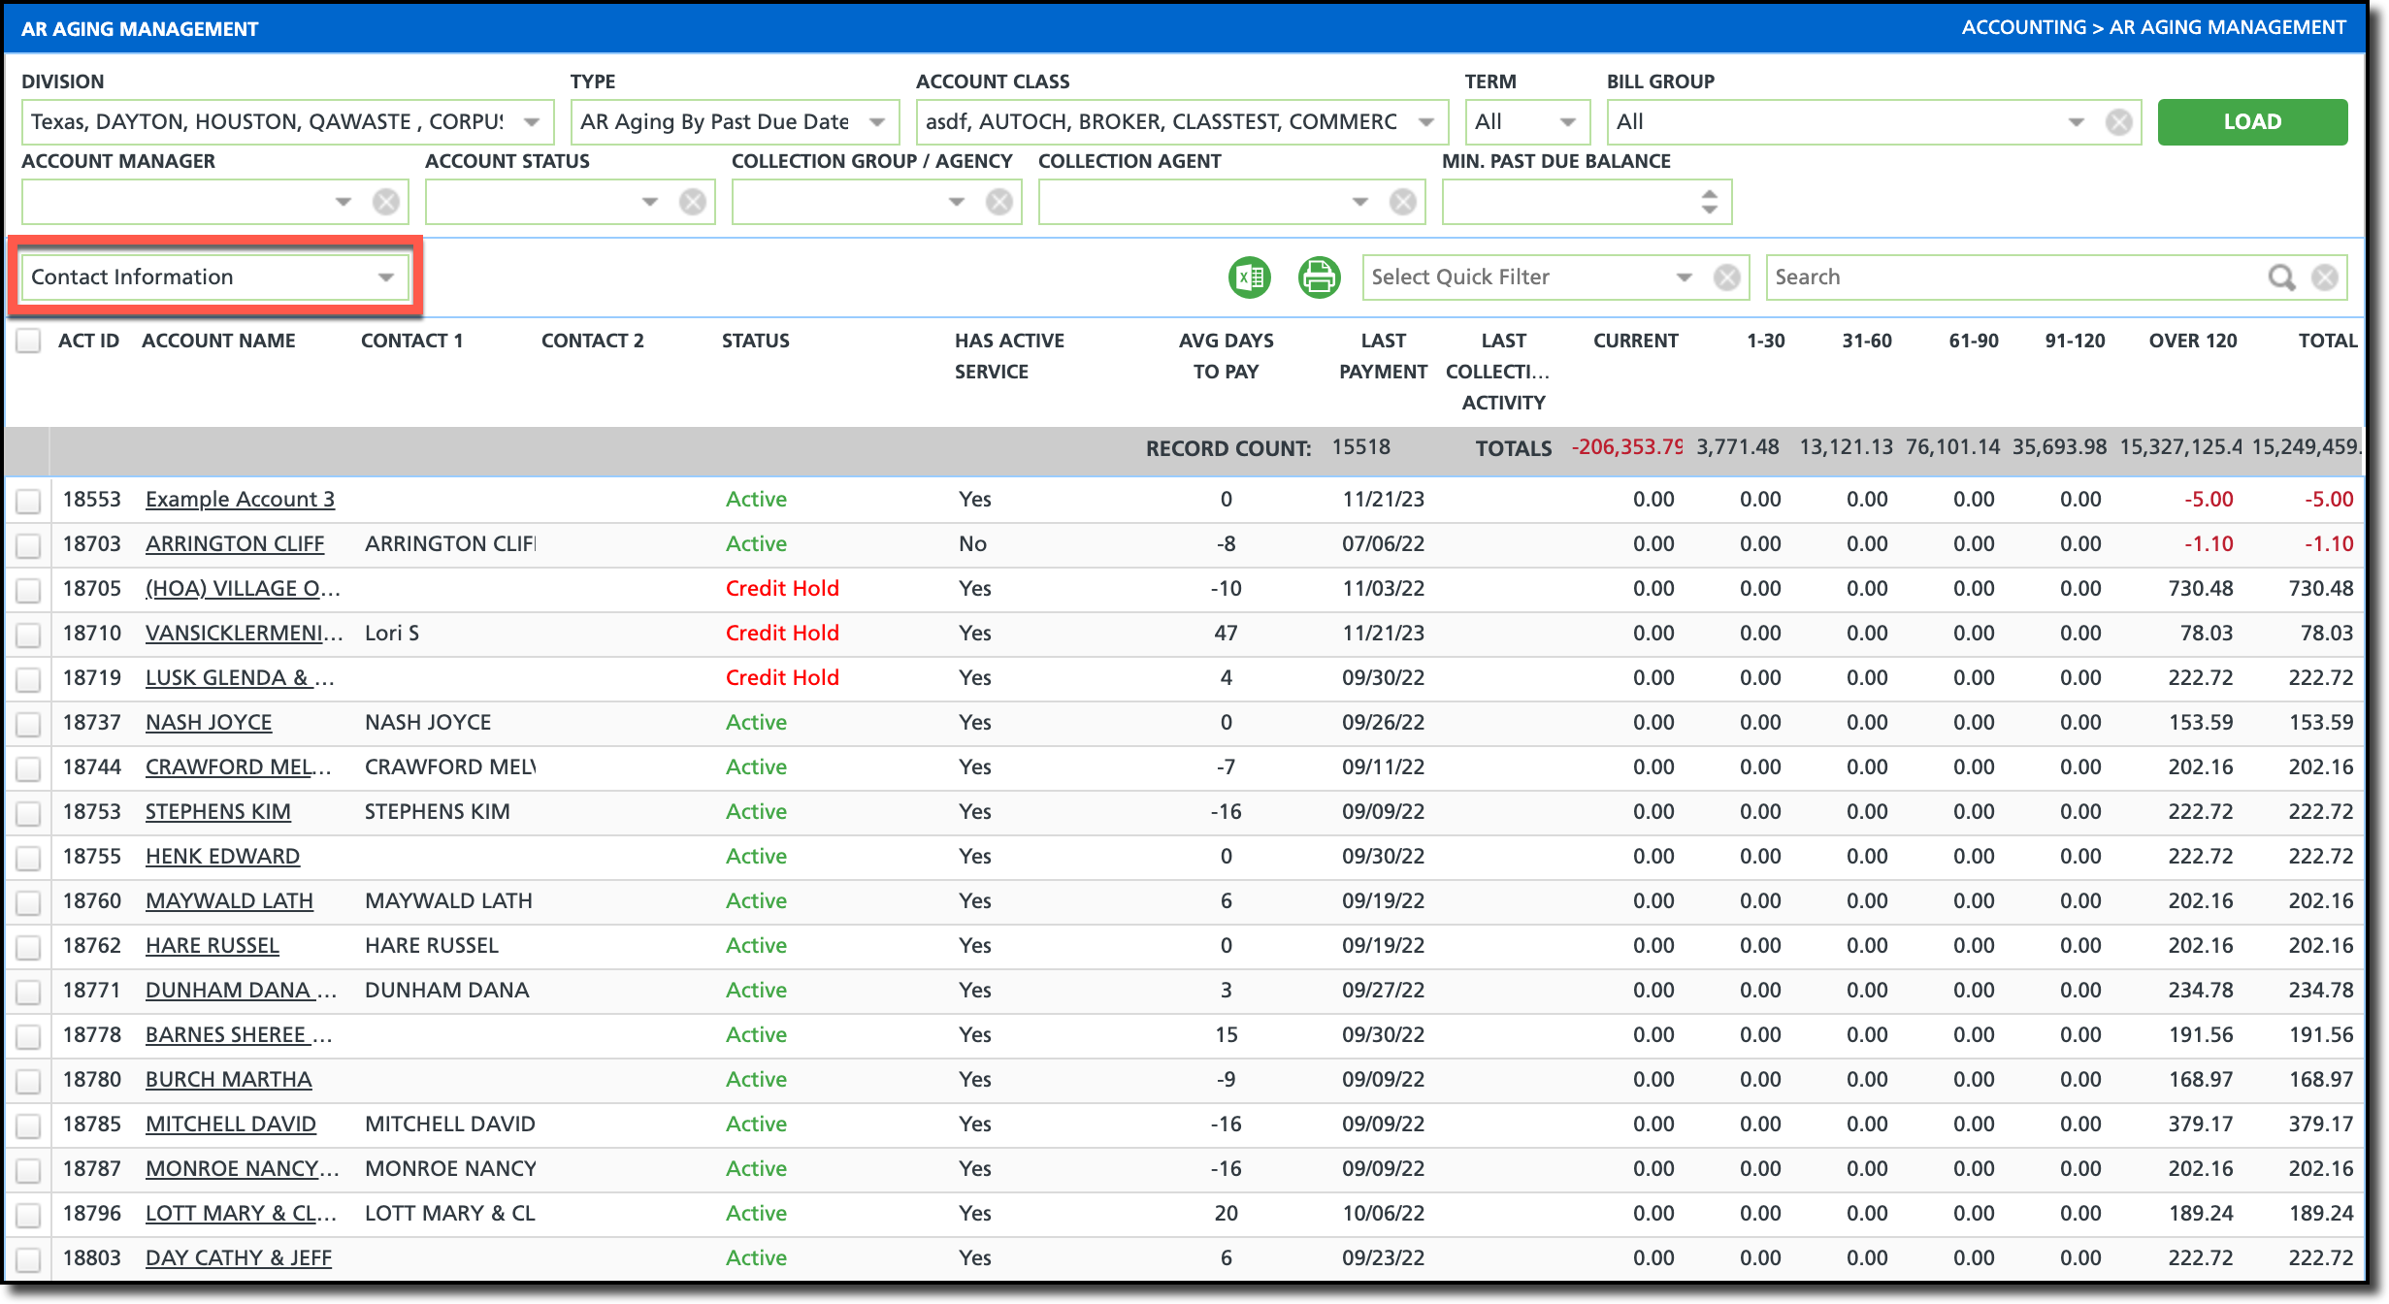This screenshot has width=2389, height=1304.
Task: Open the Contact Information view dropdown
Action: pos(385,277)
